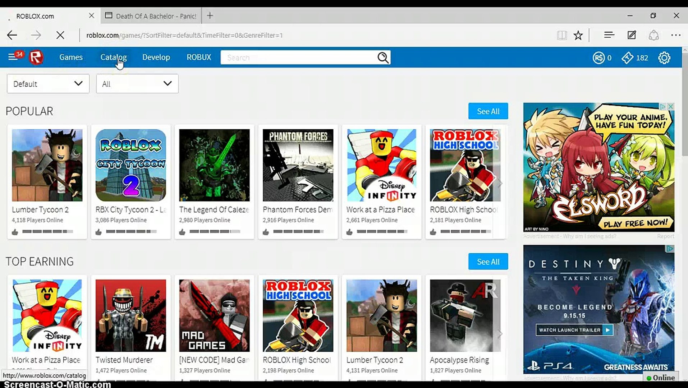Switch to Death Of A Bachelor tab
Screen dimensions: 688x388
[151, 16]
